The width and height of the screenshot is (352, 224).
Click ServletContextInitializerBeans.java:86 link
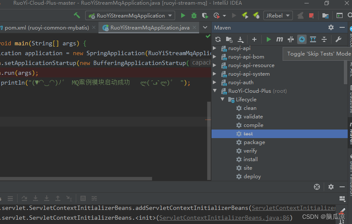click(224, 218)
